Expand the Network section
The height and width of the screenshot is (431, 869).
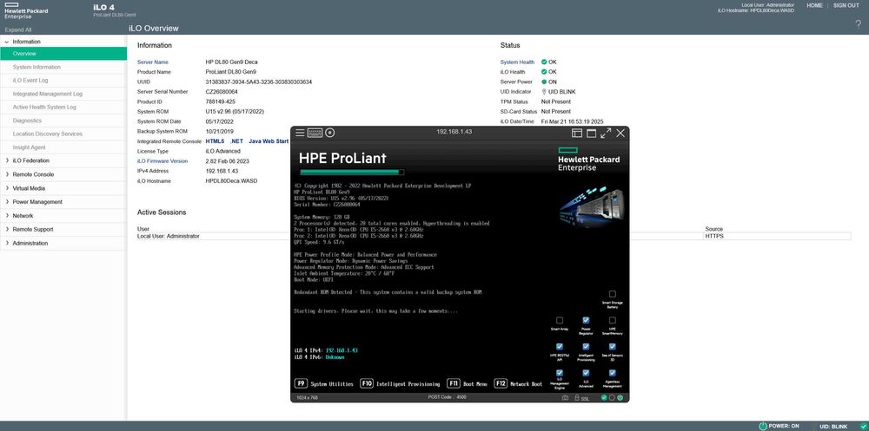click(x=7, y=216)
